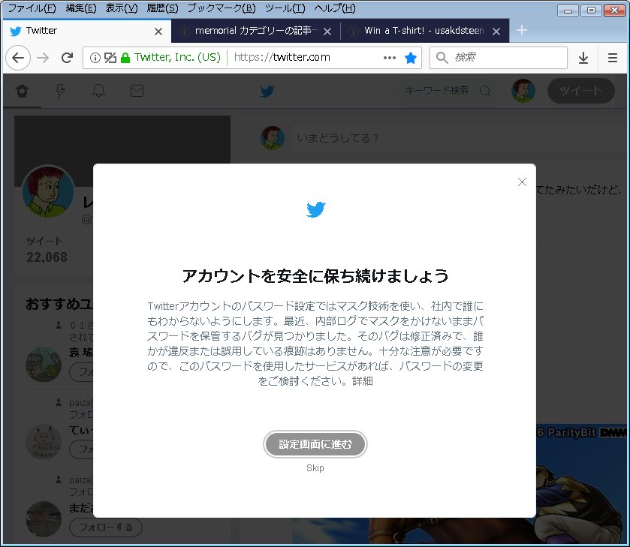630x547 pixels.
Task: Open direct messages envelope icon
Action: pos(137,90)
